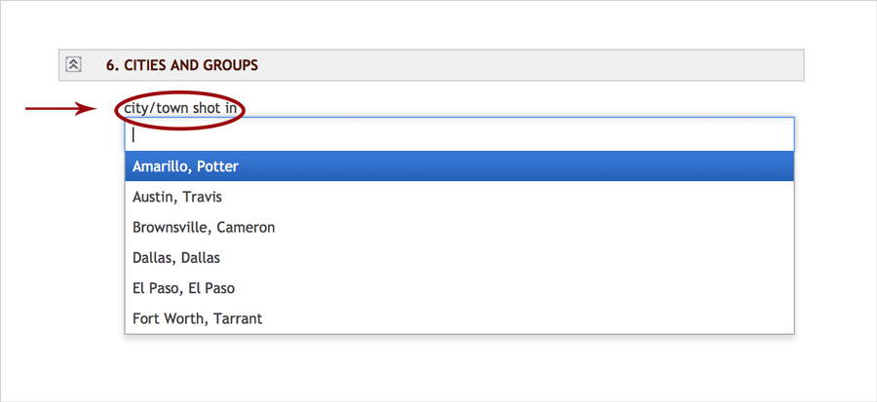Pick the city in Travis county
877x402 pixels.
[177, 197]
